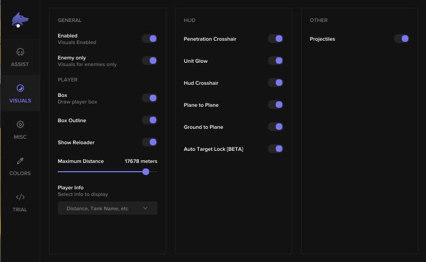The height and width of the screenshot is (262, 426).
Task: Toggle the Enabled visuals switch
Action: point(150,39)
